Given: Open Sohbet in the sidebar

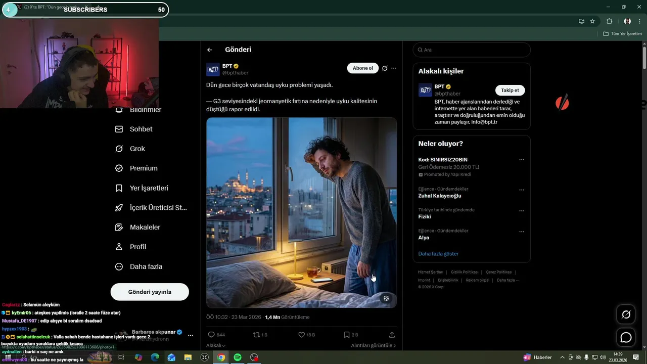Looking at the screenshot, I should click(134, 129).
